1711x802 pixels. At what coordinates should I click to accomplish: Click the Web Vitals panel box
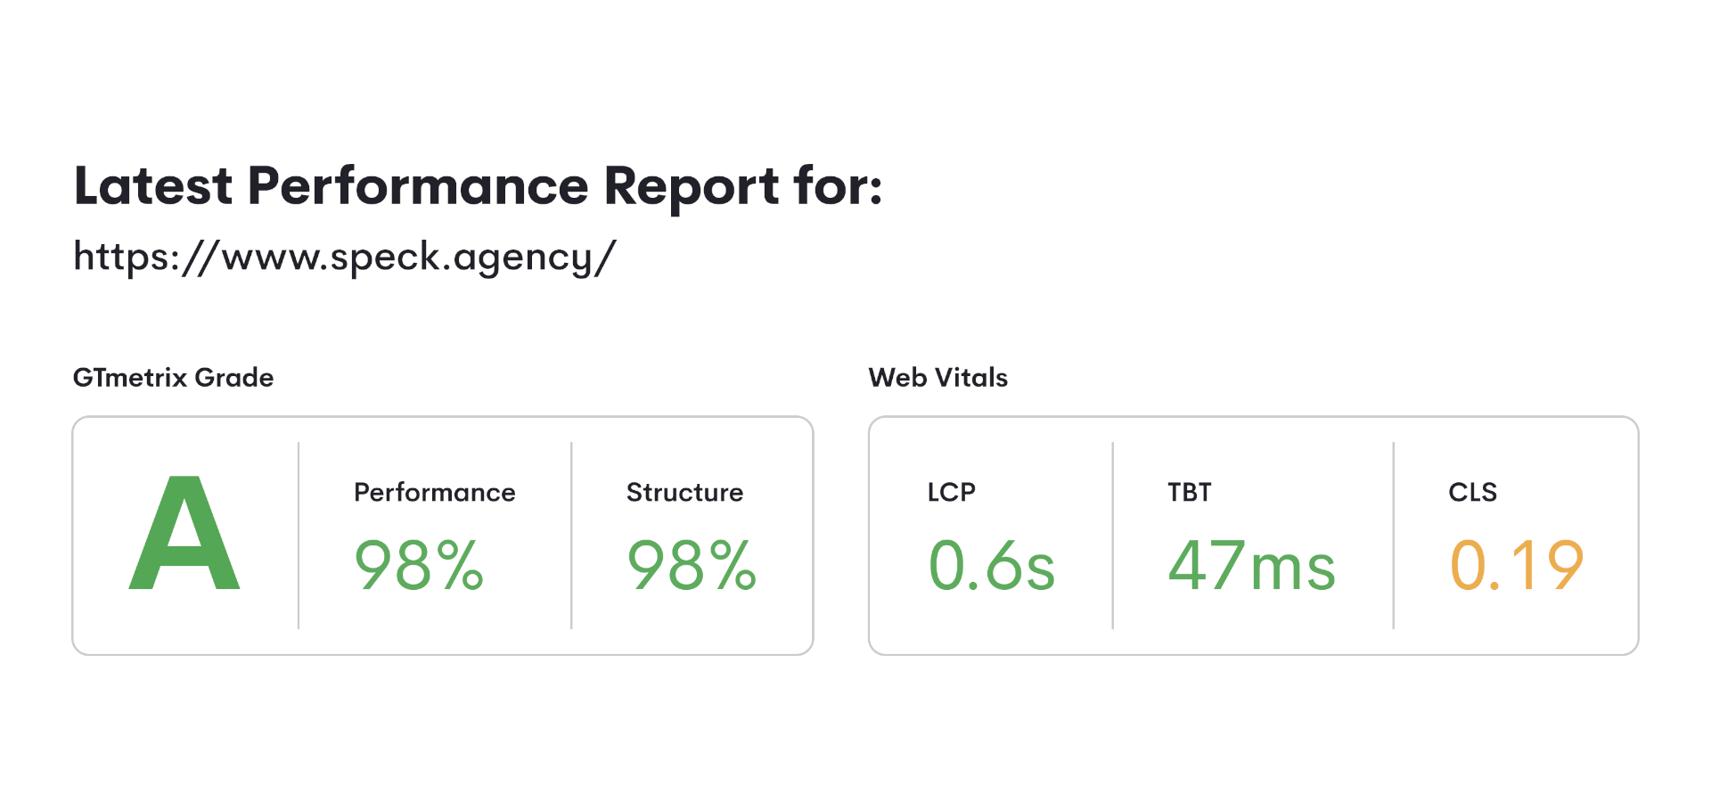[1254, 536]
